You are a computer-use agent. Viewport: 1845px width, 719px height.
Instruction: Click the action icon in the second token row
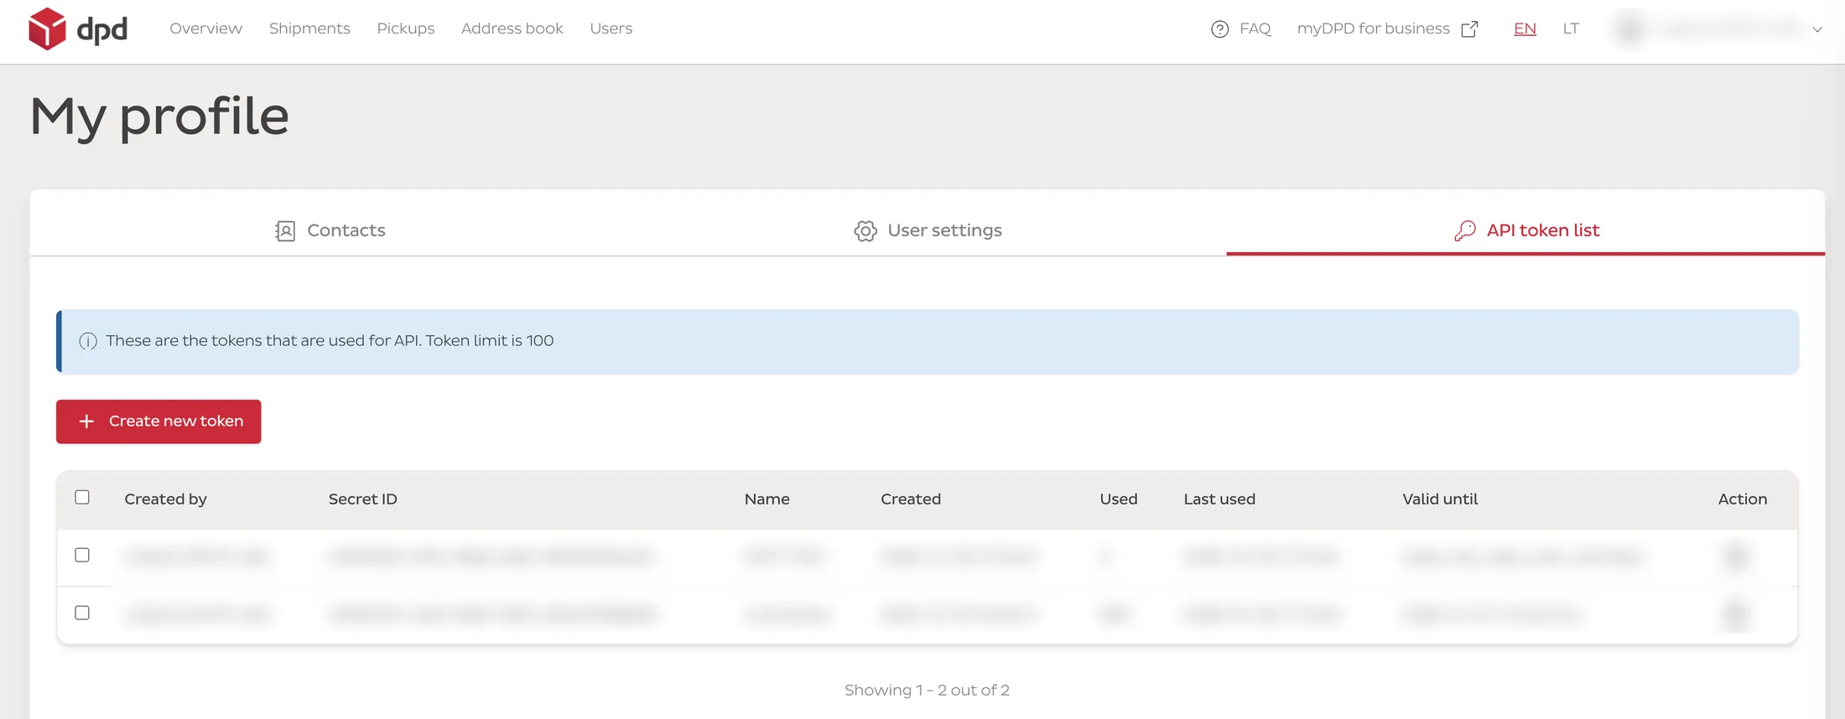click(1735, 614)
